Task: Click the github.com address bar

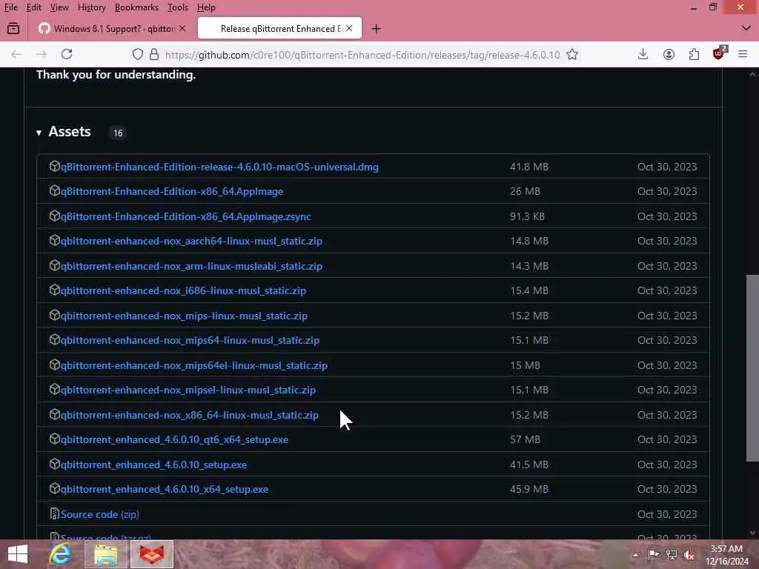Action: point(362,55)
